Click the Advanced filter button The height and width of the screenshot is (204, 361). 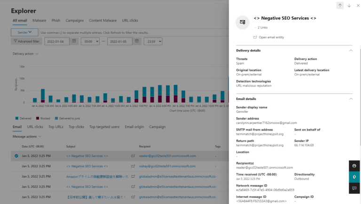pyautogui.click(x=26, y=41)
